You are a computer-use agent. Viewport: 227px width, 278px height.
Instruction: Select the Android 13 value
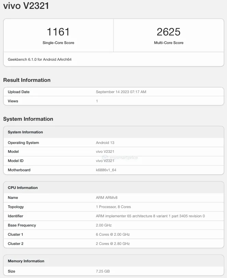coord(105,143)
